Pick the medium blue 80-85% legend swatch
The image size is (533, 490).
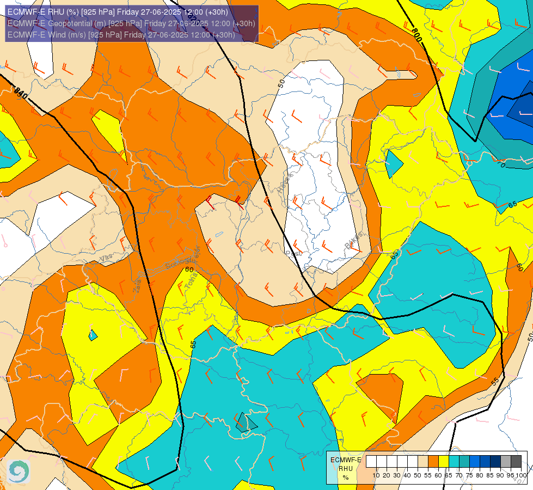pos(485,462)
